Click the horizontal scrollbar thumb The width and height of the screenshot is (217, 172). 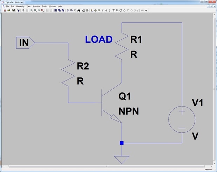107,166
